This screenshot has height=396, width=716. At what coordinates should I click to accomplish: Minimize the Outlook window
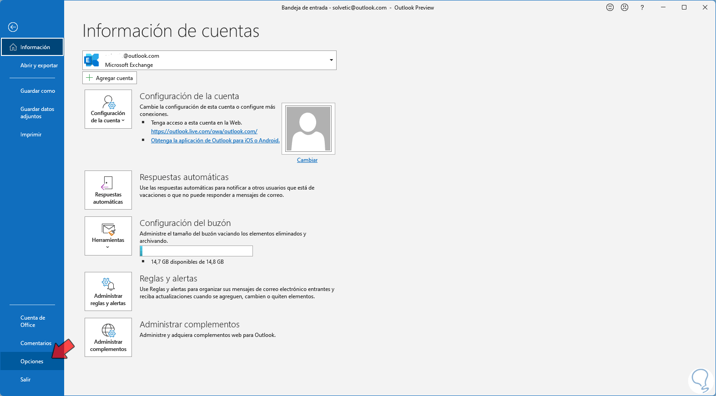tap(663, 7)
